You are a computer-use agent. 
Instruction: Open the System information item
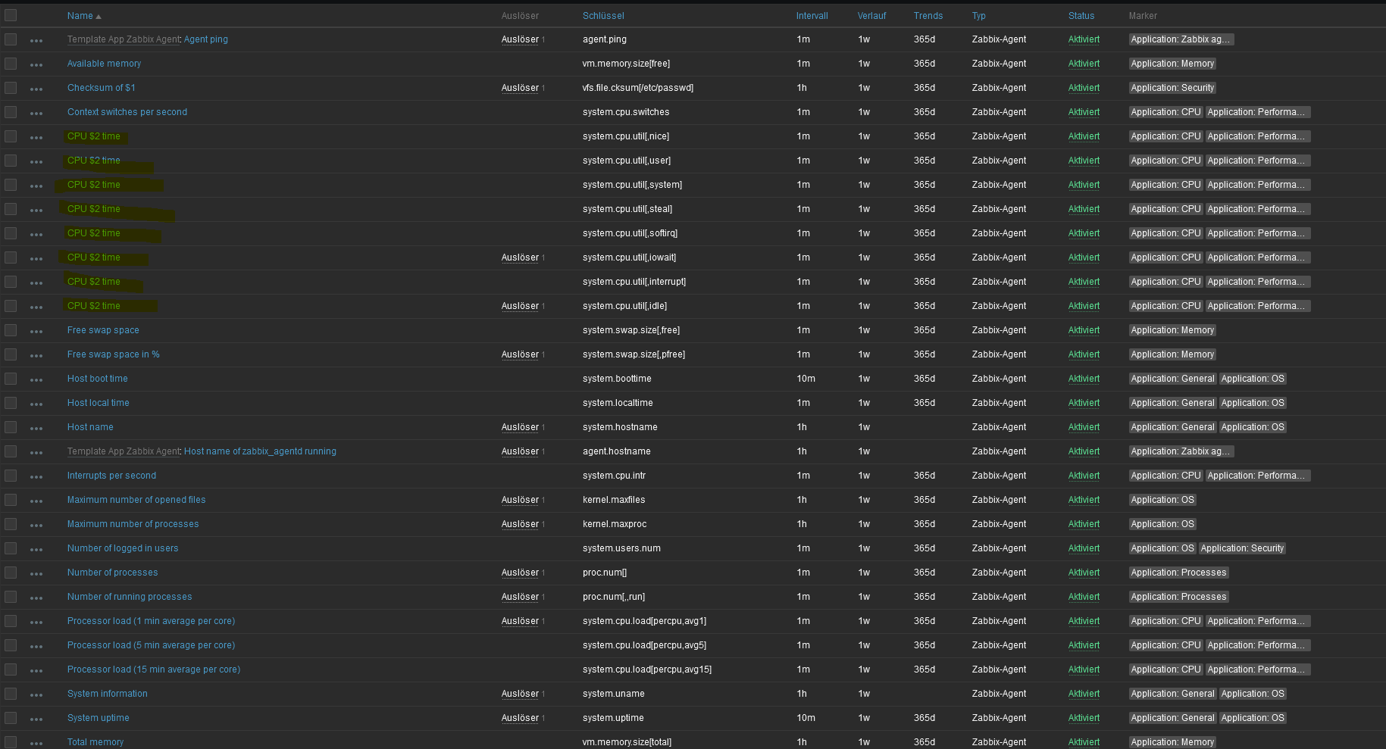108,694
